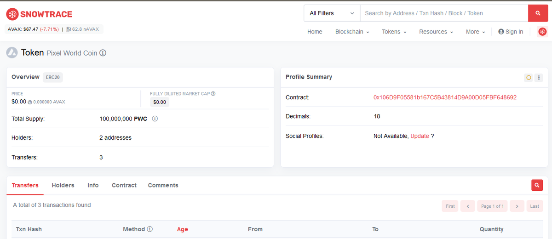
Task: Click the orange circle icon in Profile Summary
Action: pos(529,78)
